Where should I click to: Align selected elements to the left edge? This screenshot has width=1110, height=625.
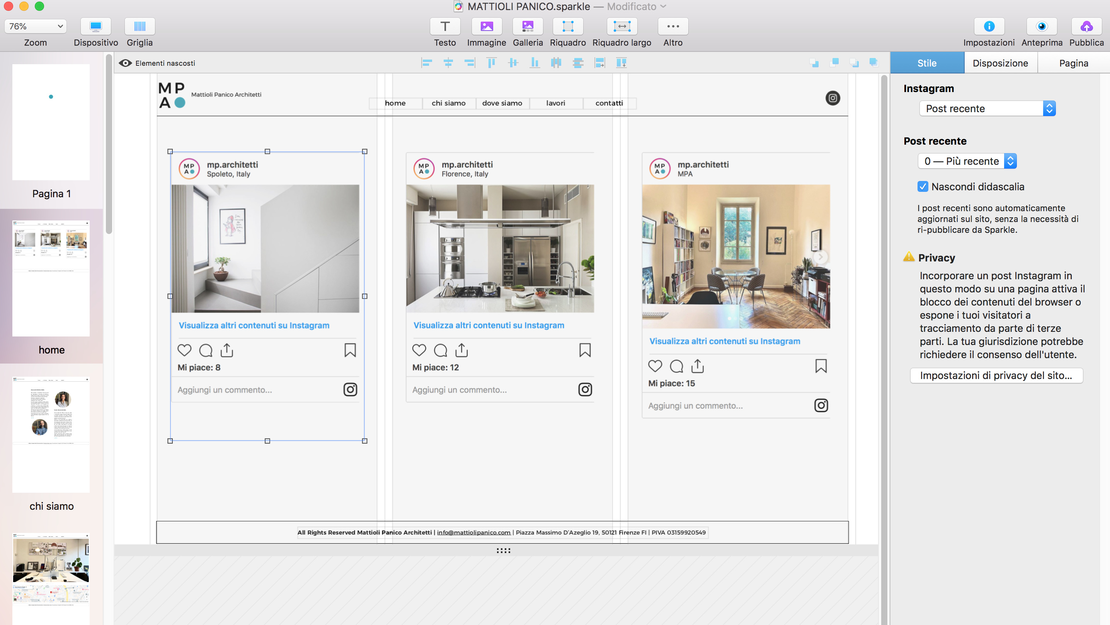click(427, 63)
